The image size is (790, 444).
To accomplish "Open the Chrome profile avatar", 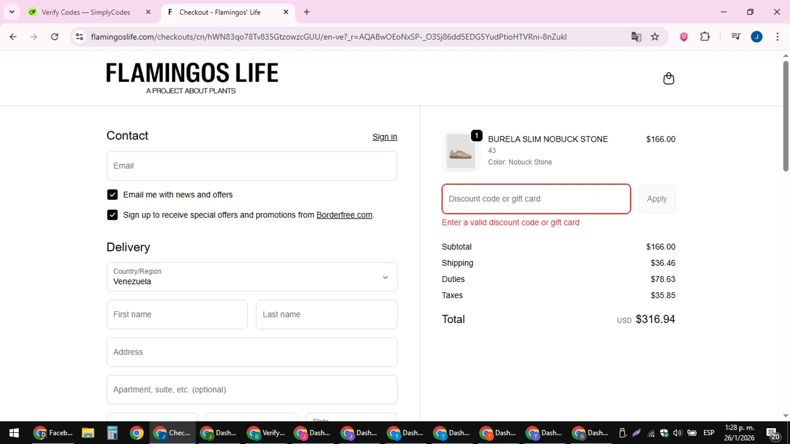I will (757, 37).
